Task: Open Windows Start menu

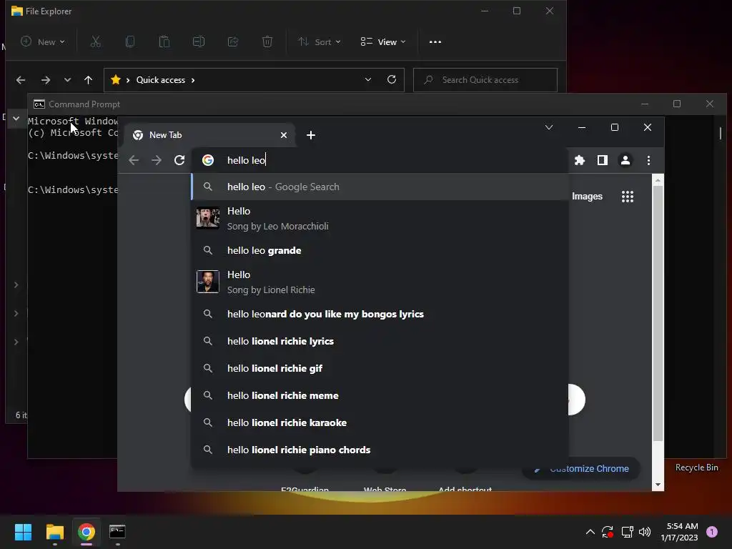Action: [23, 532]
